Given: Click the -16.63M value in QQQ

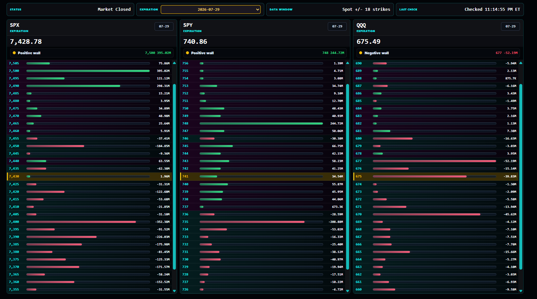Looking at the screenshot, I should click(510, 139).
